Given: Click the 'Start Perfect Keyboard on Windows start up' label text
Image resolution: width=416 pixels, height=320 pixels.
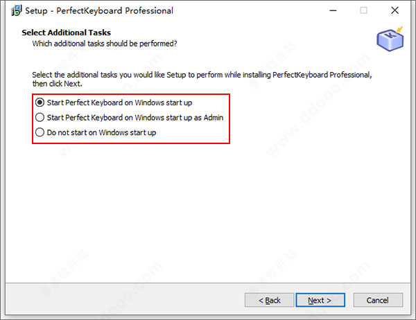Looking at the screenshot, I should [x=119, y=103].
